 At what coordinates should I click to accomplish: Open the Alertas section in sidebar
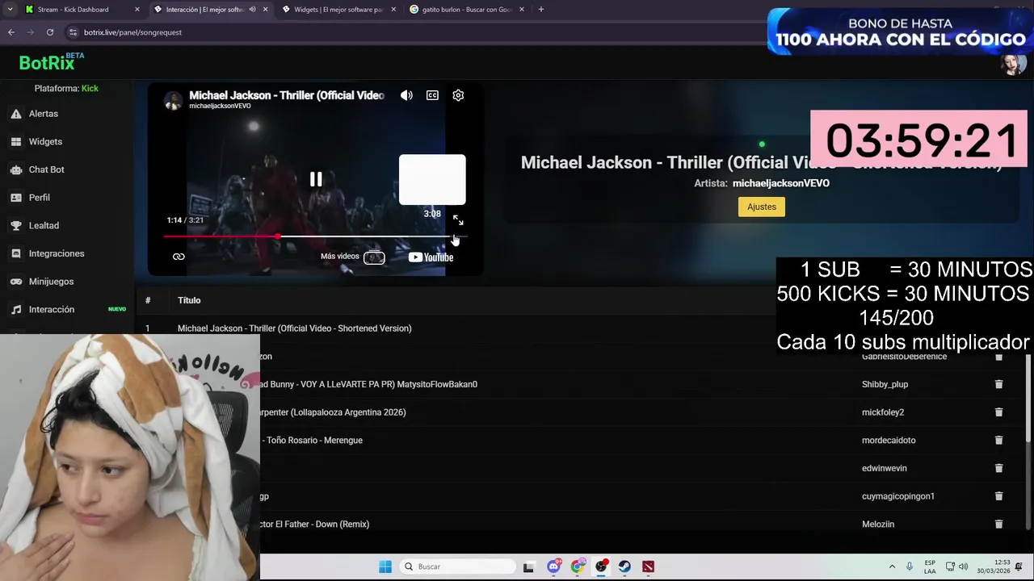coord(44,114)
